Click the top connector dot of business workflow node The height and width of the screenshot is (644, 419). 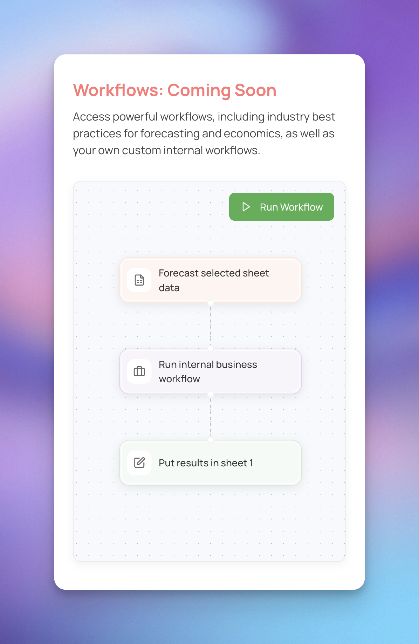(x=211, y=349)
